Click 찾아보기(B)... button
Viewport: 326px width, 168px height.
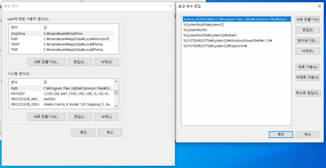[307, 40]
